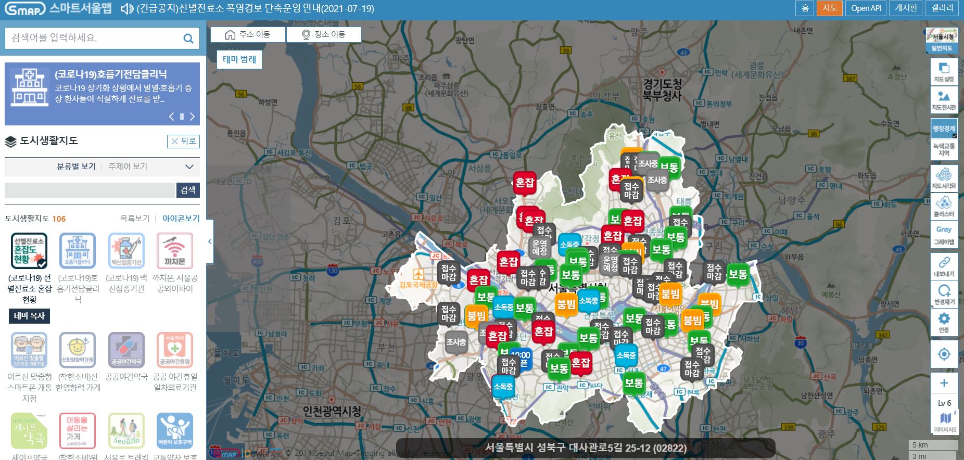Toggle the Gray 그레이맵 mode
This screenshot has width=964, height=460.
tap(944, 235)
